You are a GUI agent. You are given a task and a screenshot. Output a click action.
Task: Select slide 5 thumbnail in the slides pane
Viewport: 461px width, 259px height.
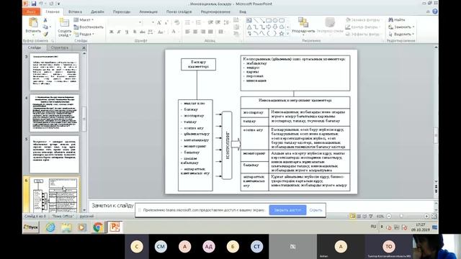55,154
